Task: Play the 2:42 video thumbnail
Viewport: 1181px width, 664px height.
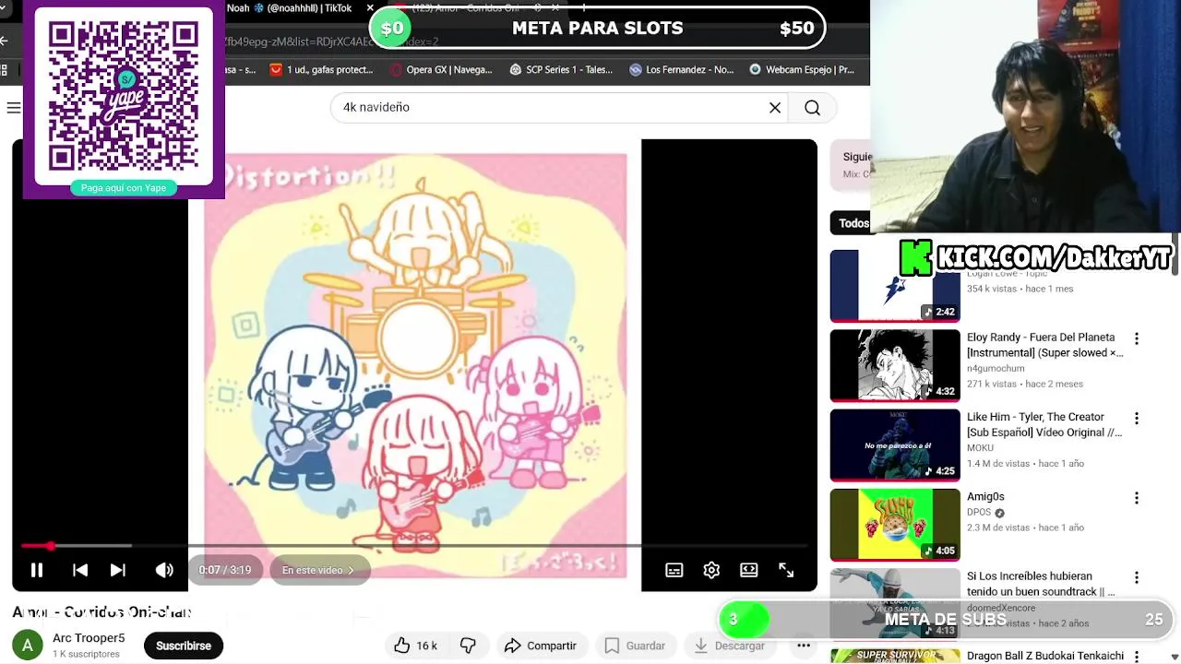Action: [895, 286]
